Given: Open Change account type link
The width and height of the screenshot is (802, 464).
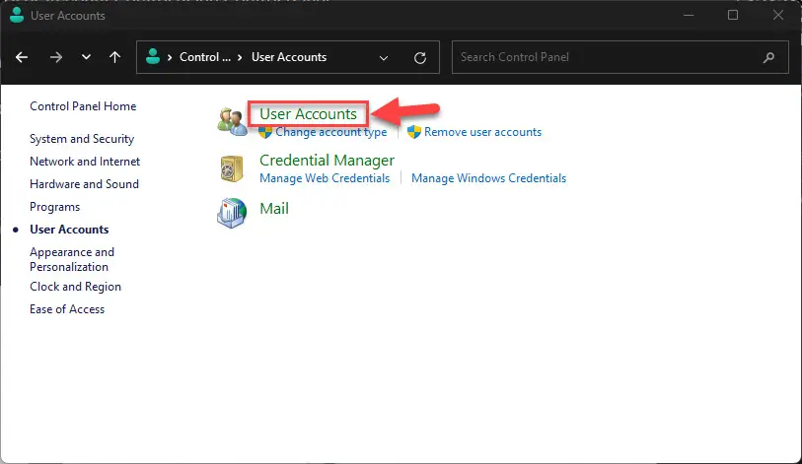Looking at the screenshot, I should coord(330,132).
